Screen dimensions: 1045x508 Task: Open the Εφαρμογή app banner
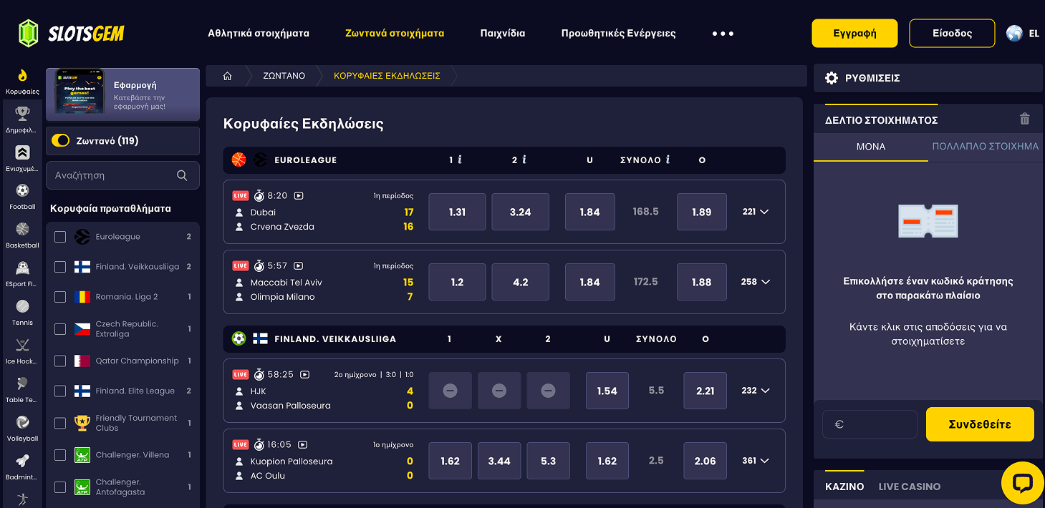[122, 94]
